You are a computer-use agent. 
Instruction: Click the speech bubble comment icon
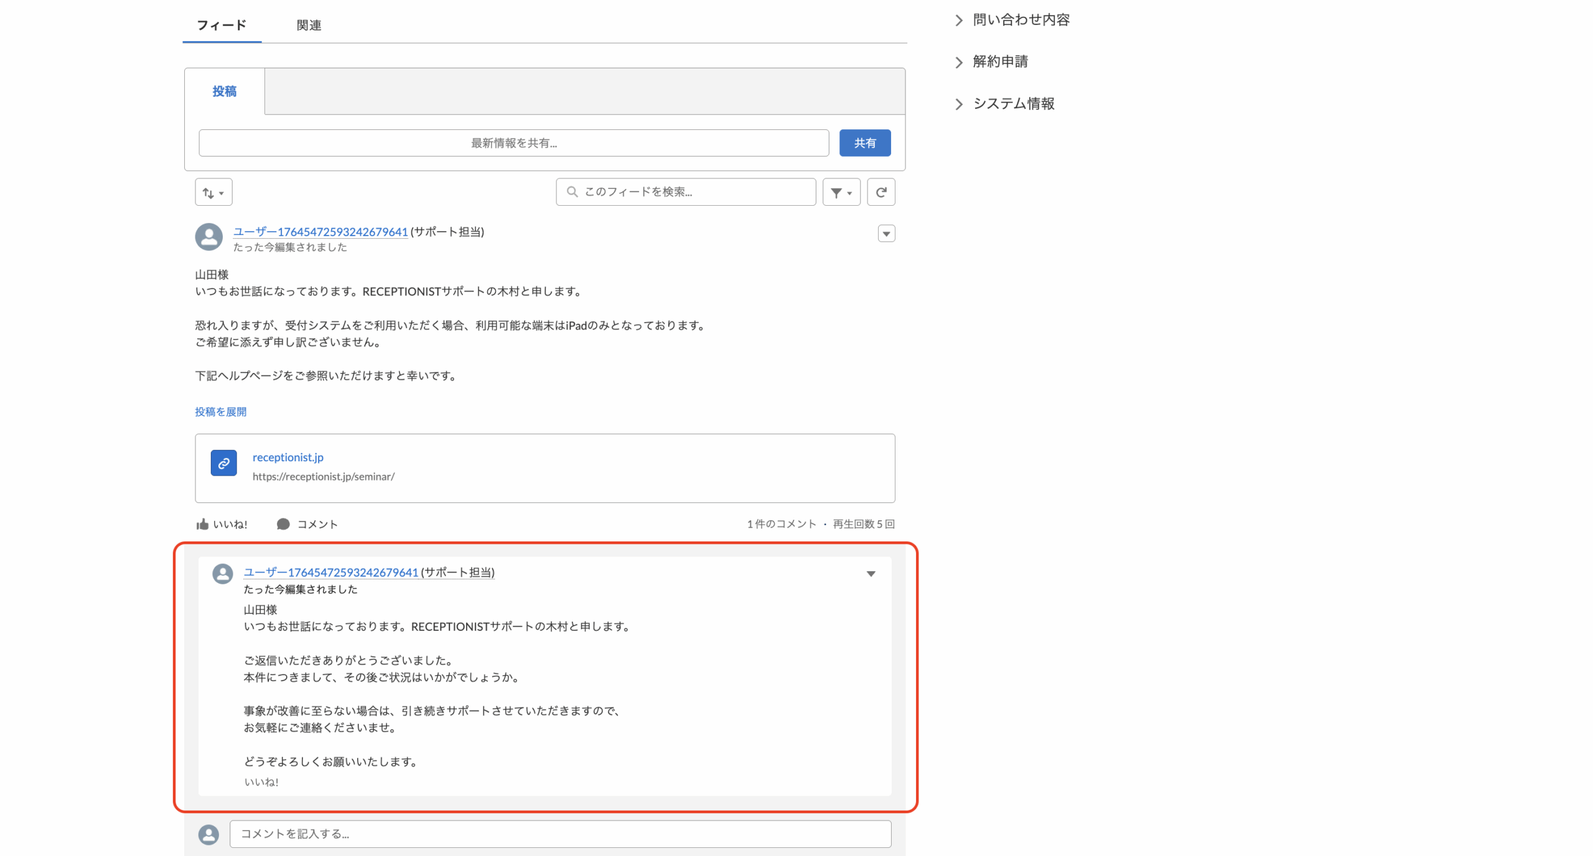[283, 524]
